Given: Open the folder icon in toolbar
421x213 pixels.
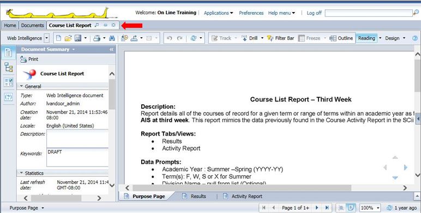Looking at the screenshot, I should [x=68, y=38].
